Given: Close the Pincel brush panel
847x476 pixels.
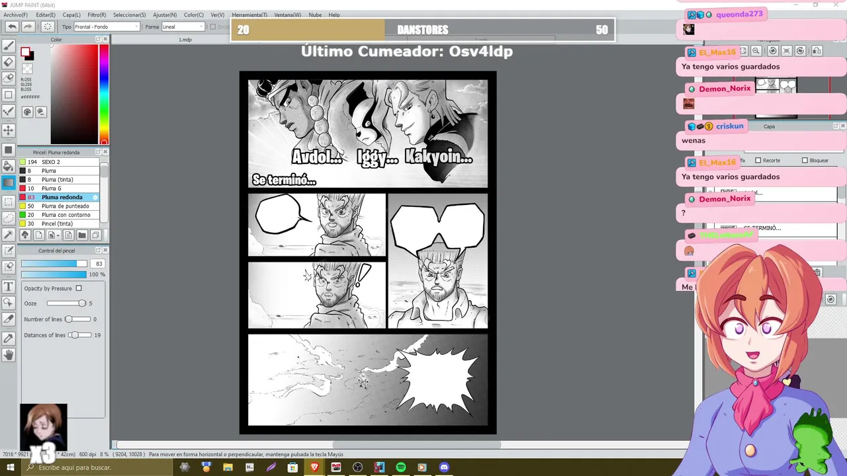Looking at the screenshot, I should click(105, 152).
